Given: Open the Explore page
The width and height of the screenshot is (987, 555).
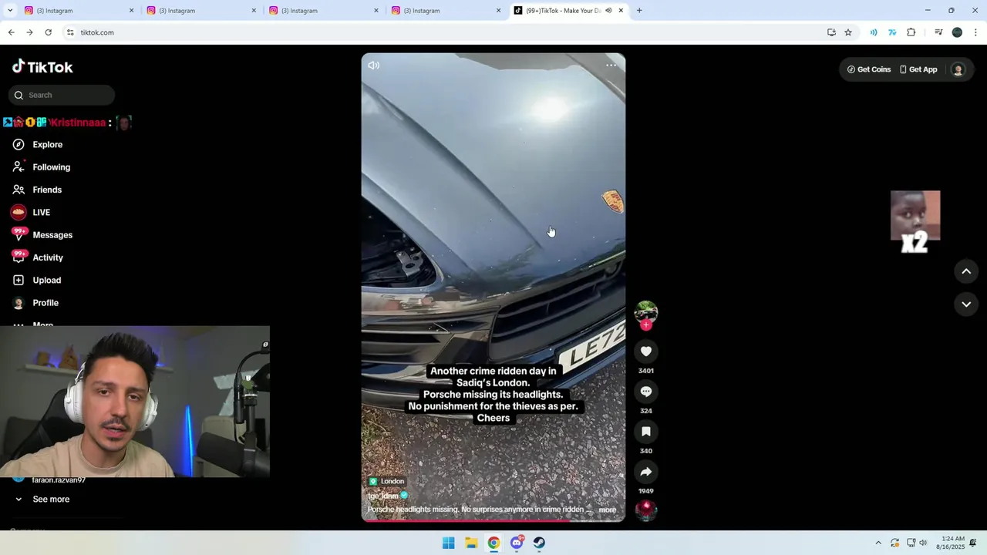Looking at the screenshot, I should 47,145.
